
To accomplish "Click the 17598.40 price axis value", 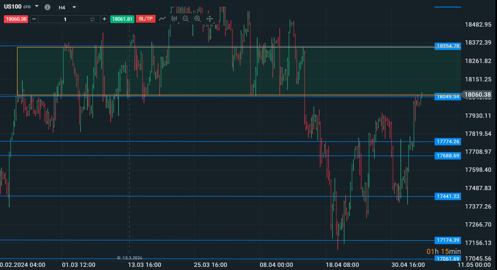I will pos(478,170).
